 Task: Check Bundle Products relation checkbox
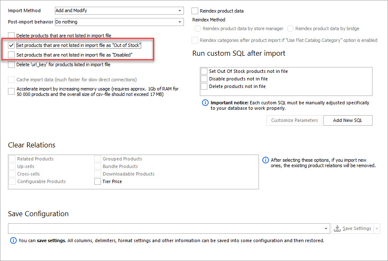point(98,166)
